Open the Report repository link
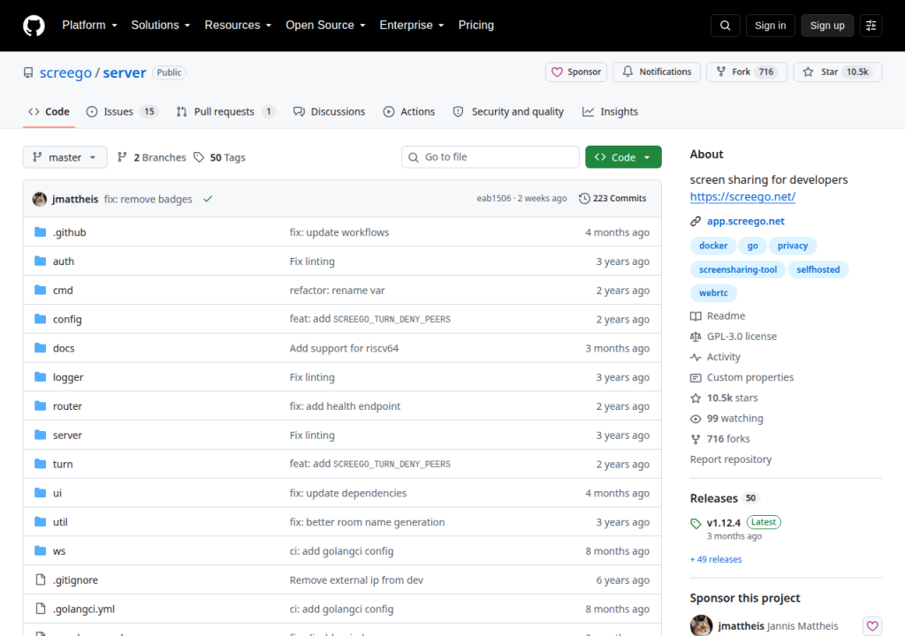 (731, 459)
